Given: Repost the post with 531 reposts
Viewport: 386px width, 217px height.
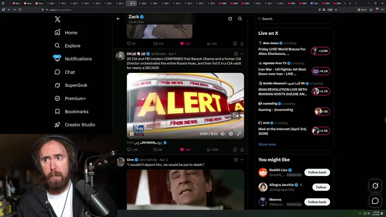Looking at the screenshot, I should 158,43.
